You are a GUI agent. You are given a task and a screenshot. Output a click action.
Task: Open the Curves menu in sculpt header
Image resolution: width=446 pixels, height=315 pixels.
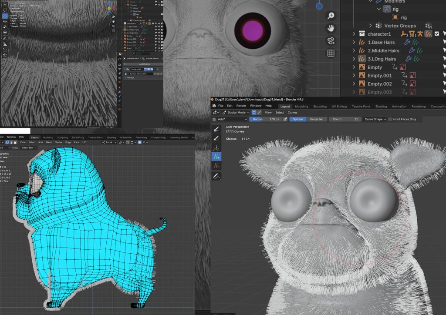pos(292,113)
